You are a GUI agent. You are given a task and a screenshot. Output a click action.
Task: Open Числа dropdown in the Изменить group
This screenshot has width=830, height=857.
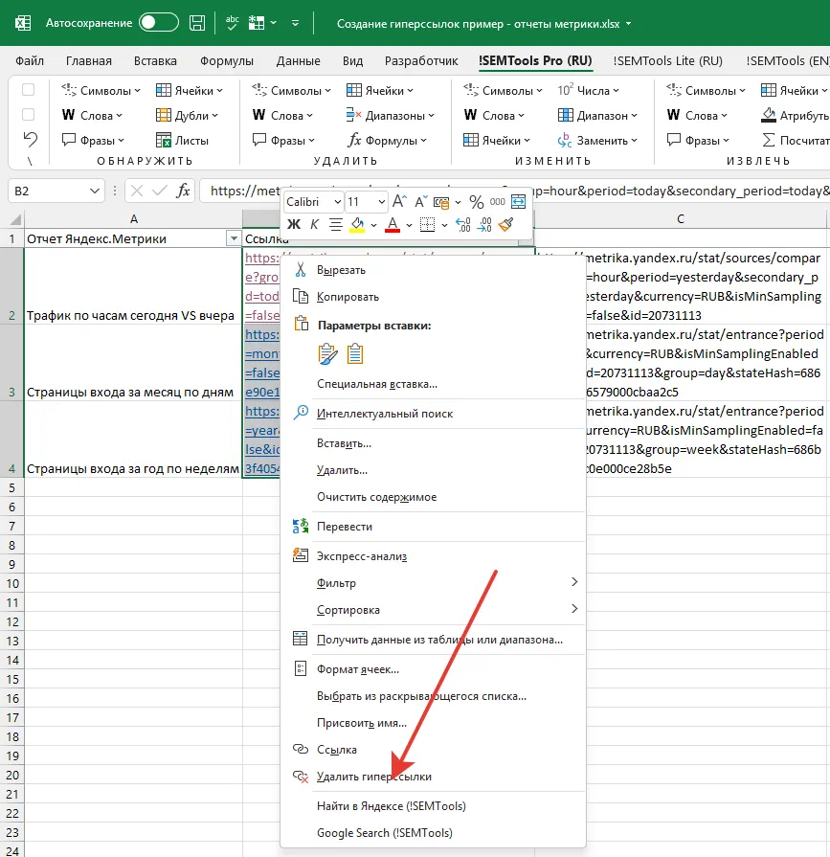[588, 90]
